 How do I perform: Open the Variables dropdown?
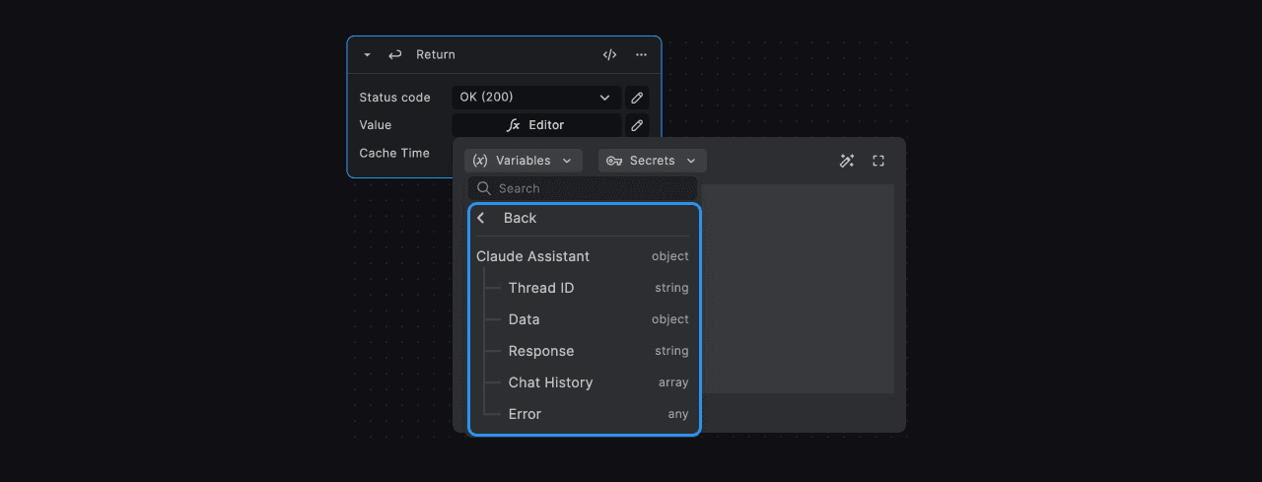[523, 161]
